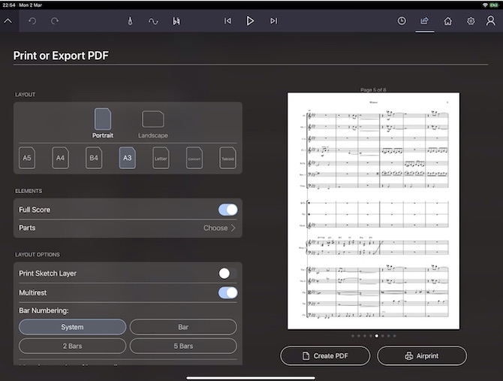Image resolution: width=503 pixels, height=381 pixels.
Task: Open the user account icon
Action: [x=490, y=21]
